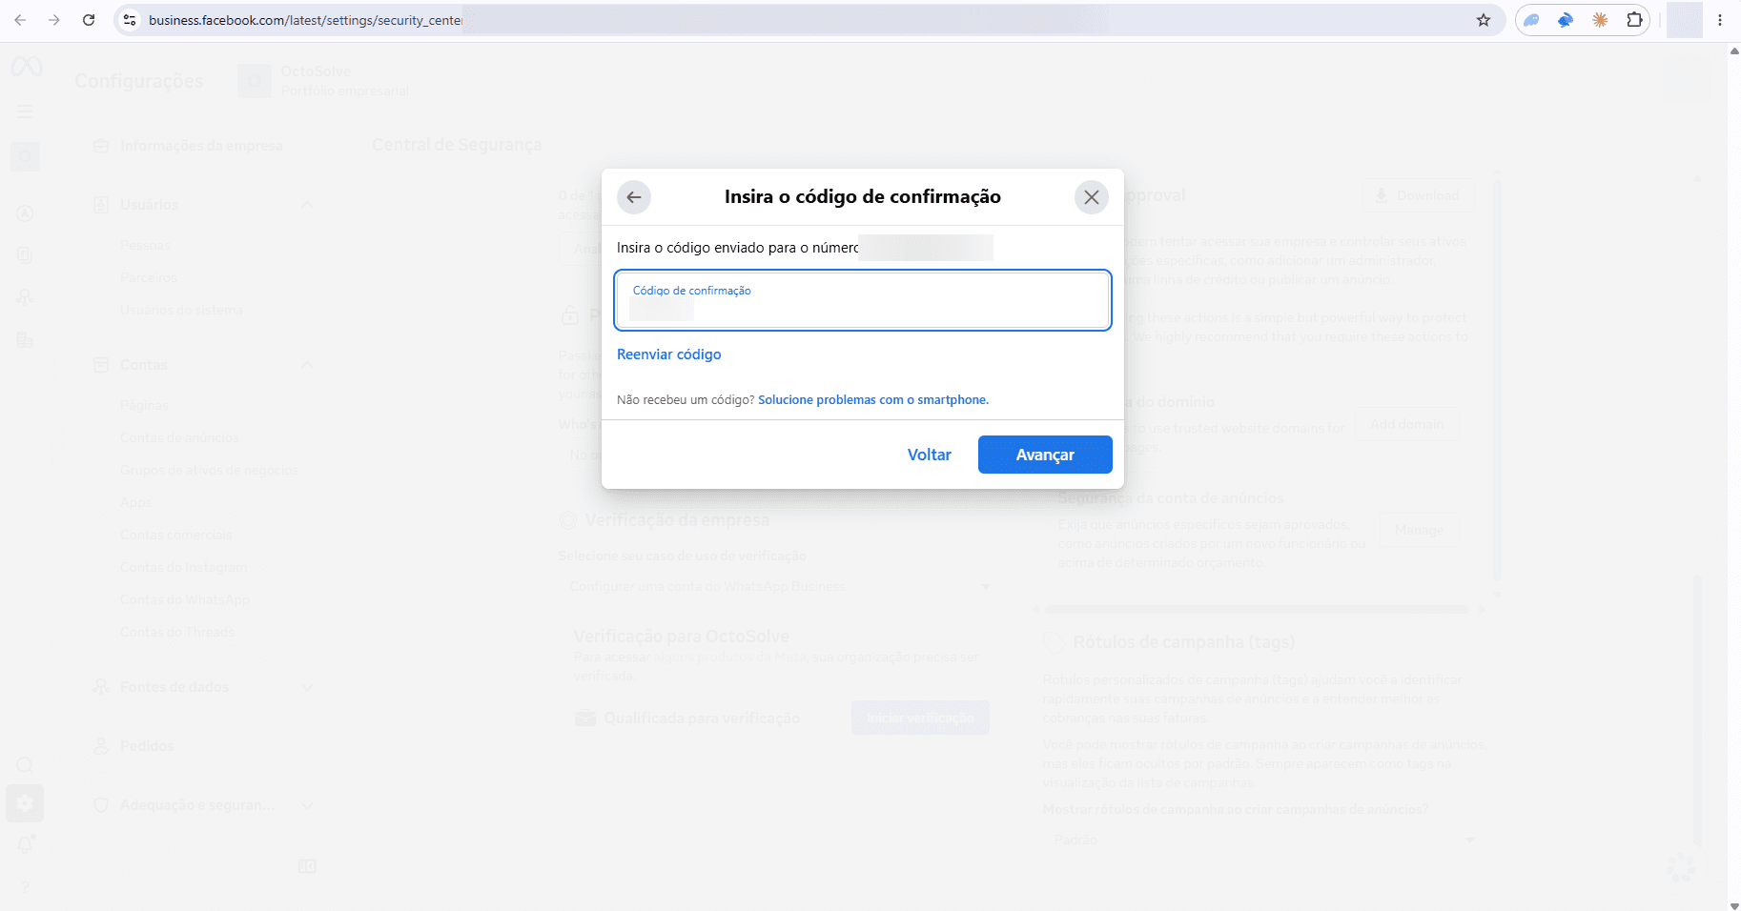Viewport: 1741px width, 911px height.
Task: Click the back arrow icon in dialog header
Action: [x=634, y=197]
